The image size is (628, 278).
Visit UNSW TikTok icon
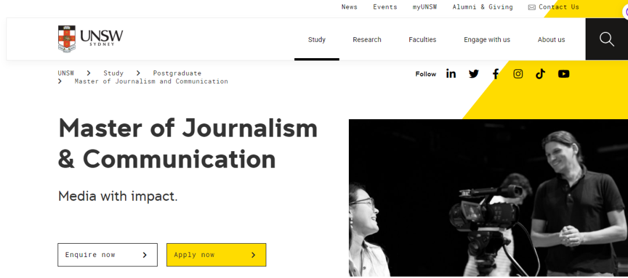(x=540, y=74)
